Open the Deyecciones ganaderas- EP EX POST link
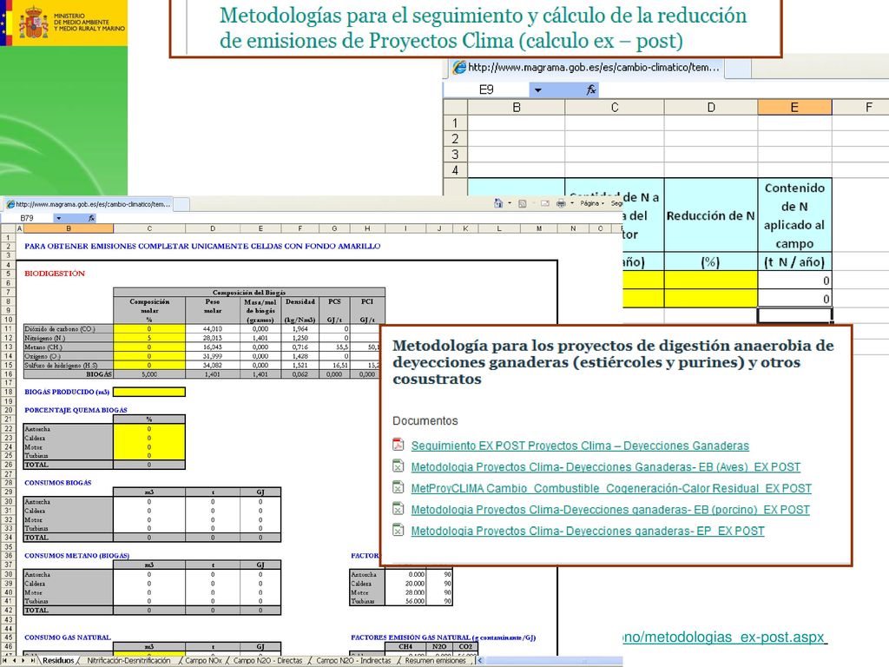Screen dimensions: 889x667 pyautogui.click(x=588, y=531)
